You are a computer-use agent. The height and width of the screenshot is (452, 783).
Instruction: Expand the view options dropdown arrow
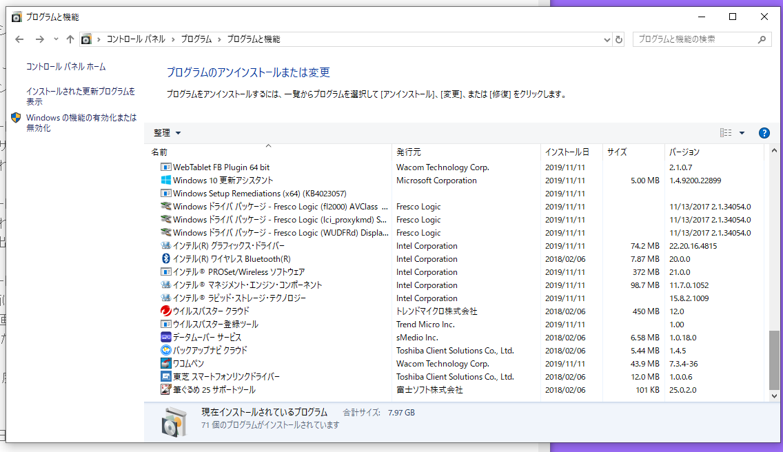click(742, 133)
